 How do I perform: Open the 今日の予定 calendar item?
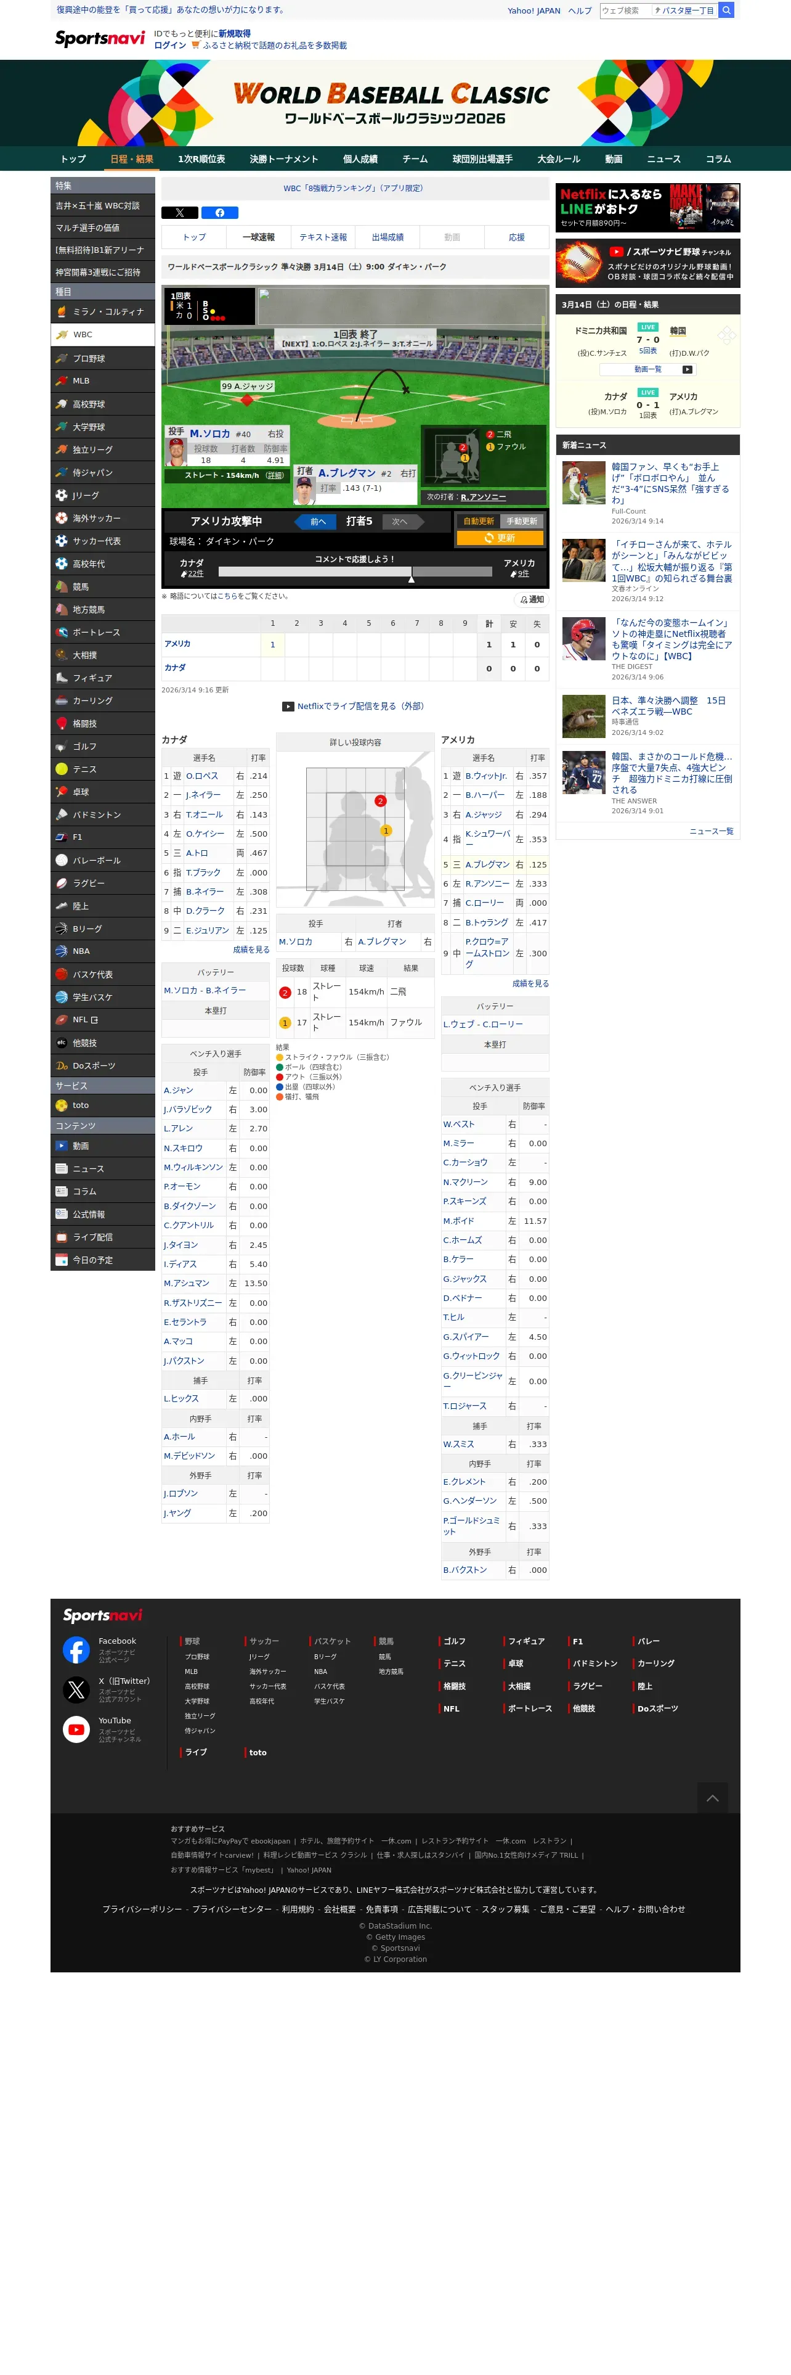click(x=102, y=1260)
